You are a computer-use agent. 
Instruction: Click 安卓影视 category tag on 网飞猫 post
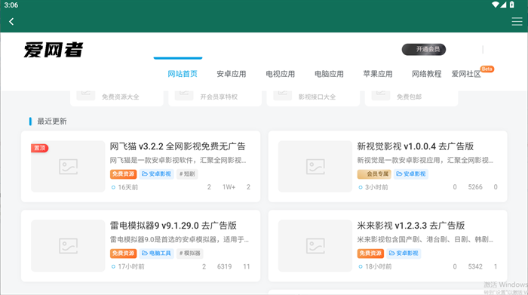(157, 174)
